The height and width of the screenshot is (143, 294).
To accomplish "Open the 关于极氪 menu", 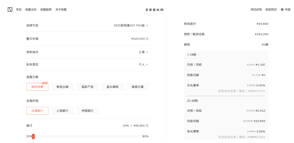I will click(61, 10).
